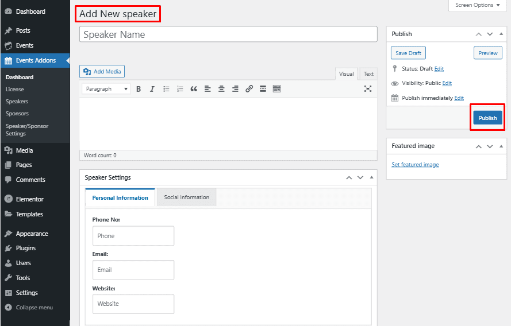Click the insert link icon
The width and height of the screenshot is (511, 326).
tap(249, 89)
